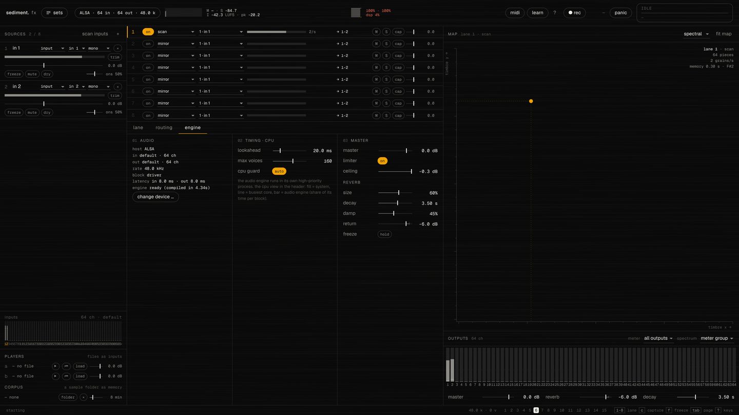Open help with the question mark in header
This screenshot has width=739, height=415.
554,13
